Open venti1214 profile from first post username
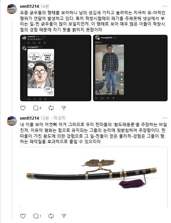The image size is (171, 223). click(x=29, y=6)
